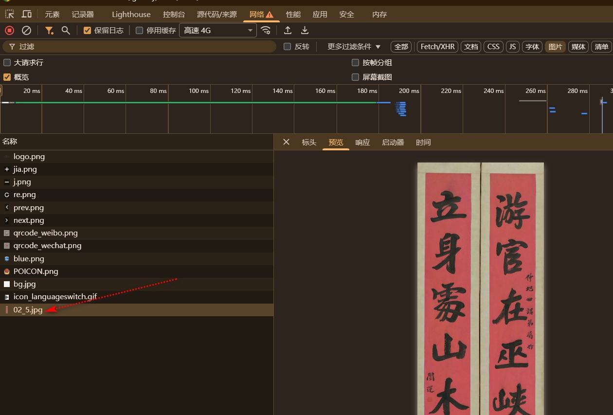Show 全部 request types
This screenshot has width=613, height=415.
tap(401, 47)
